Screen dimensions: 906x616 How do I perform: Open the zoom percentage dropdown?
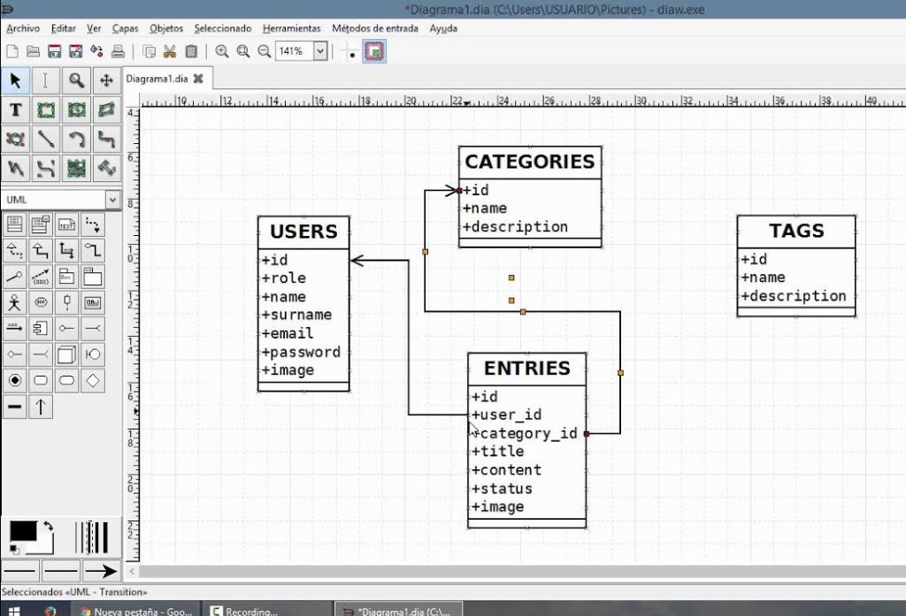320,50
